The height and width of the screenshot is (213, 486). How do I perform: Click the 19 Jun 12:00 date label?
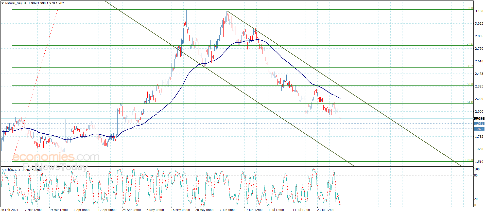point(253,210)
